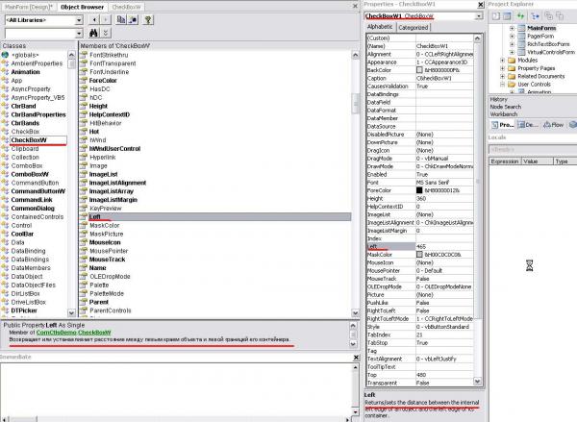Click down arrow of Properties grid scrollbar
577x422 pixels.
point(477,382)
